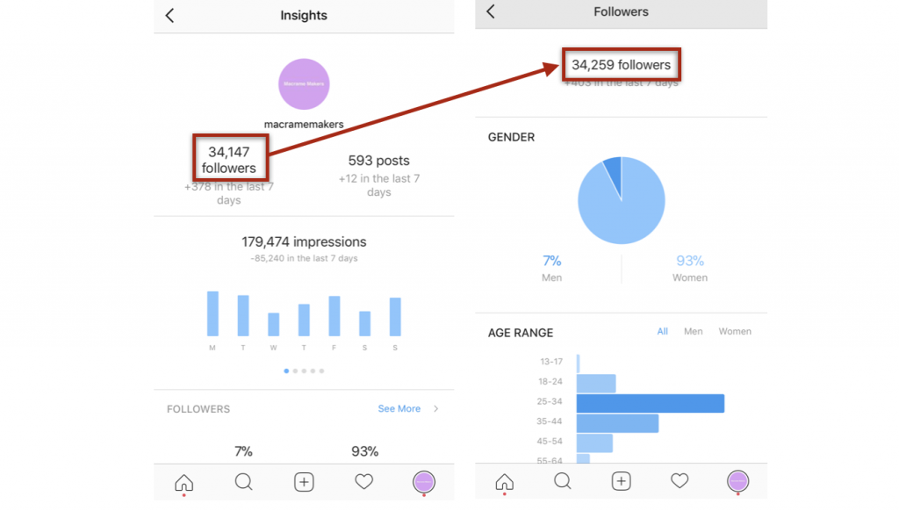Tap the AGE RANGE section heading
899x511 pixels.
click(521, 333)
